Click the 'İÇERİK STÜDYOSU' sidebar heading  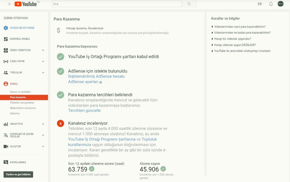[x=16, y=18]
